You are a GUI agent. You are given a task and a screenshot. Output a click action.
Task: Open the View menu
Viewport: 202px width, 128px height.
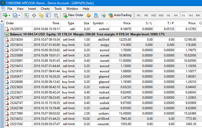point(20,9)
